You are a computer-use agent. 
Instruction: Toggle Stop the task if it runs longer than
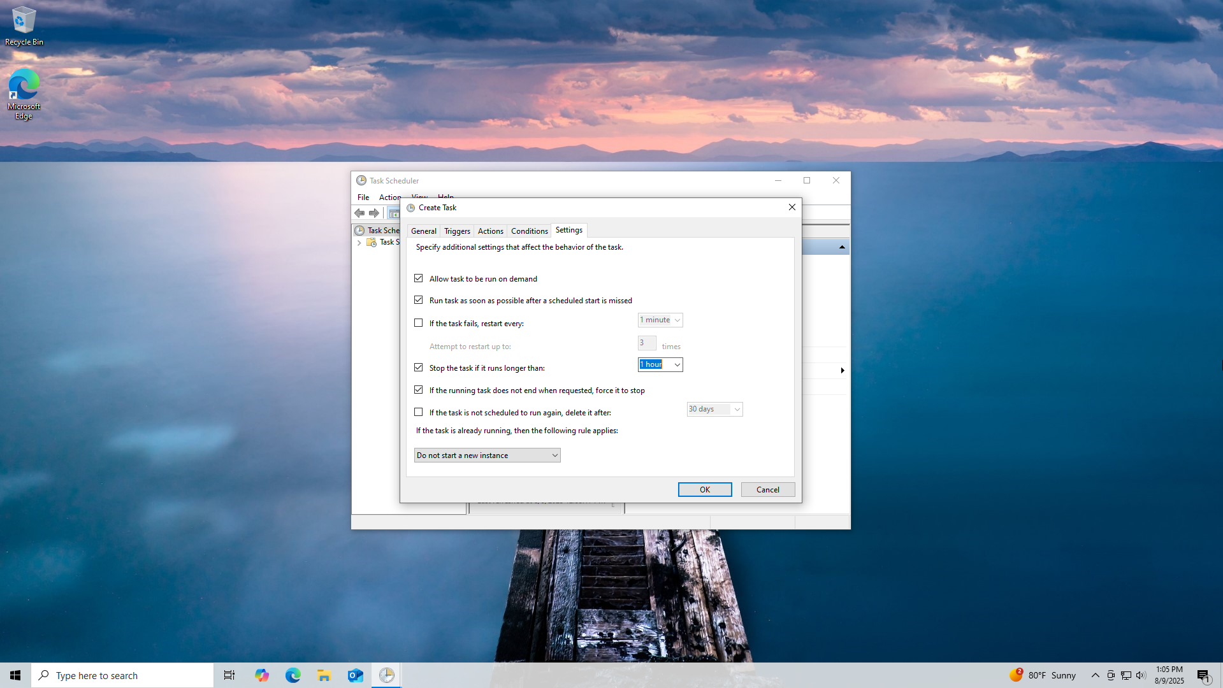[x=419, y=368]
